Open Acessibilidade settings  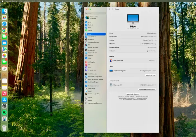coord(95,37)
